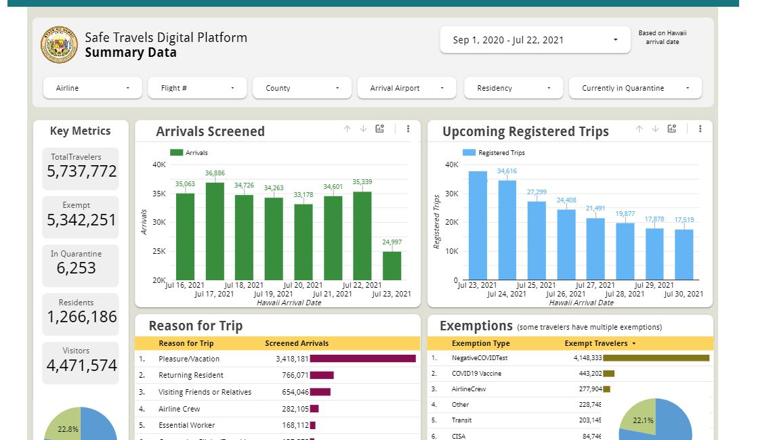Open more options menu in Arrivals Screened chart
773x440 pixels.
[408, 129]
